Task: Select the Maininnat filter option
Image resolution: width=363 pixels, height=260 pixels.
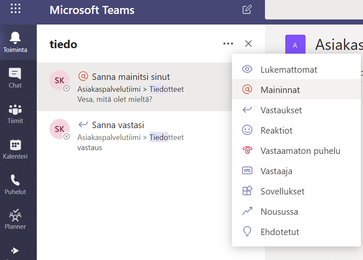Action: pos(280,90)
